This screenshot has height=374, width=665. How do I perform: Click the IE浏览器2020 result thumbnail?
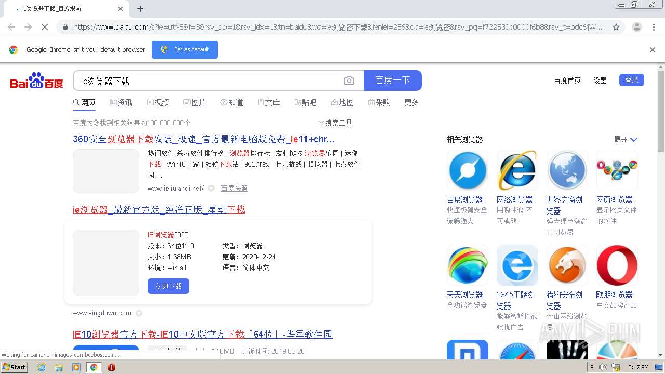[106, 263]
